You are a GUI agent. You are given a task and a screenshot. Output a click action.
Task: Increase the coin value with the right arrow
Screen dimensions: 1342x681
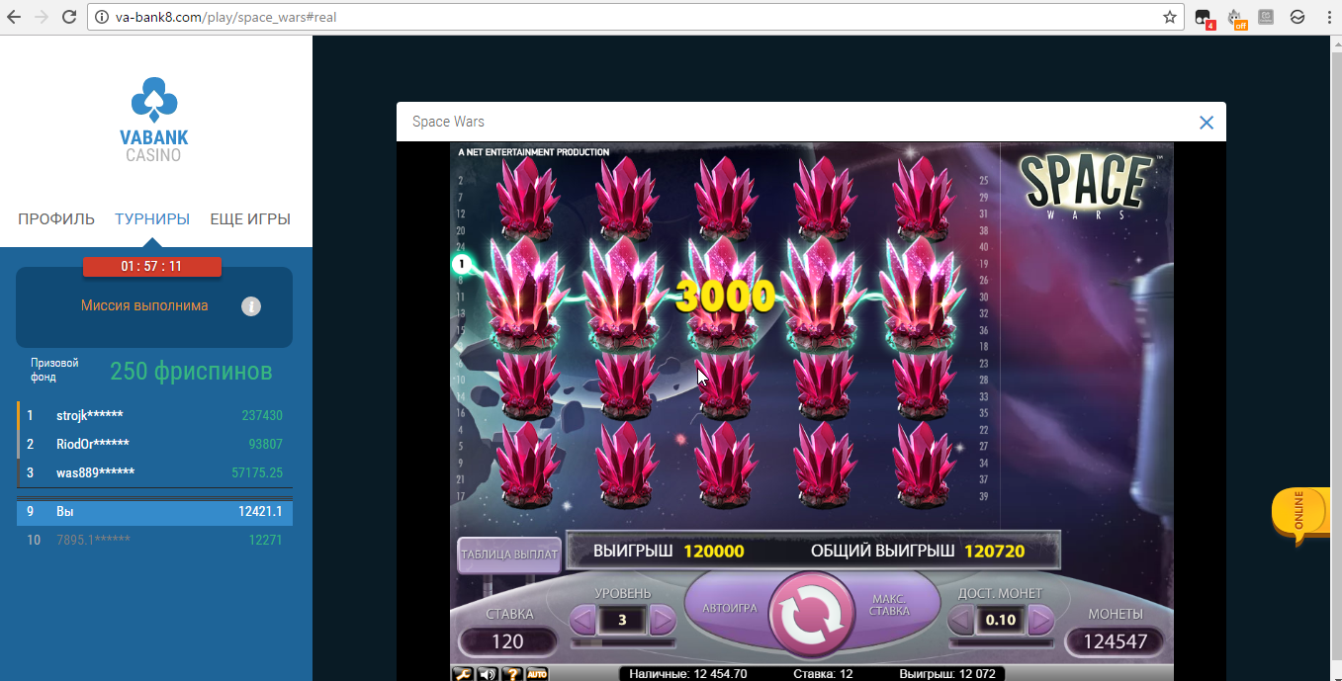point(1040,621)
